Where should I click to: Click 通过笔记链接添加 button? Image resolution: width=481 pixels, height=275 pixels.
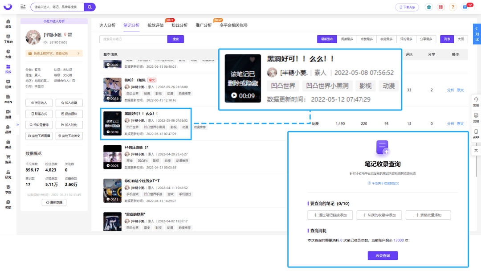coord(330,215)
